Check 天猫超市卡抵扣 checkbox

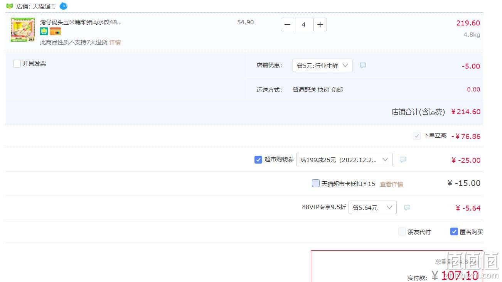316,184
